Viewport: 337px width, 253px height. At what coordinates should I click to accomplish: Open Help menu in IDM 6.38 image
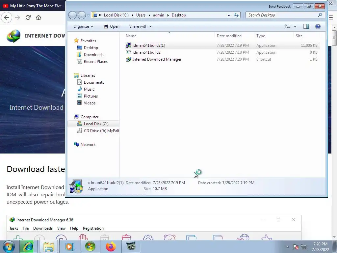74,228
